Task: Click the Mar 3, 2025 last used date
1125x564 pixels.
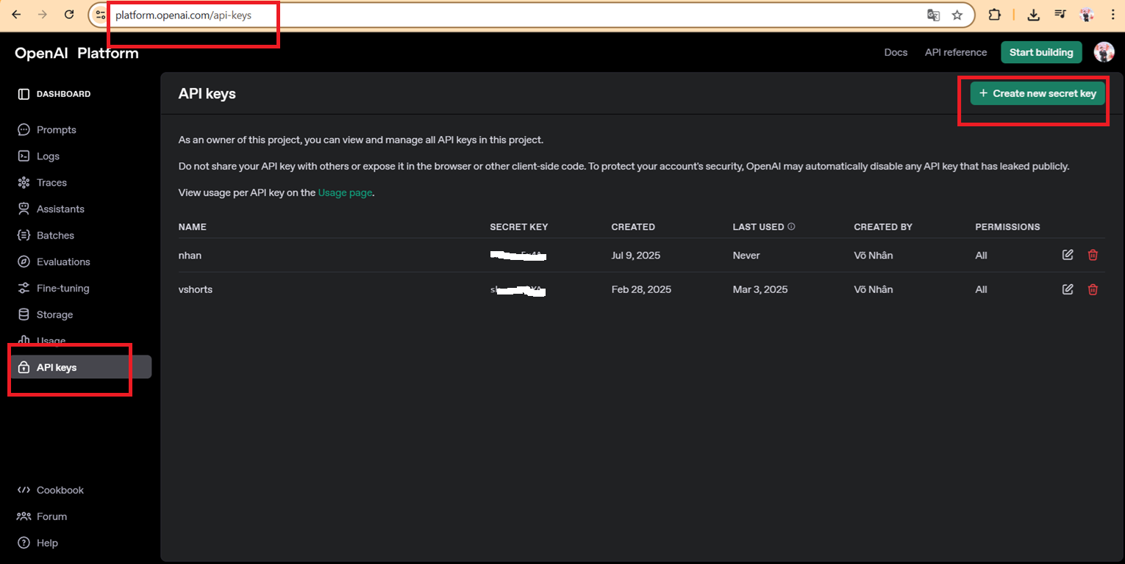Action: point(760,289)
